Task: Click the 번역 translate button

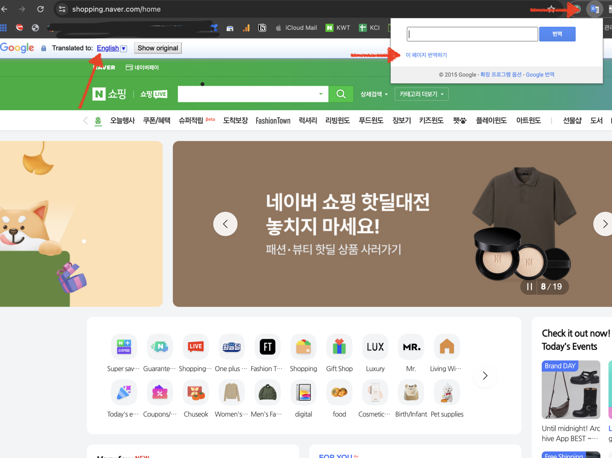Action: 557,34
